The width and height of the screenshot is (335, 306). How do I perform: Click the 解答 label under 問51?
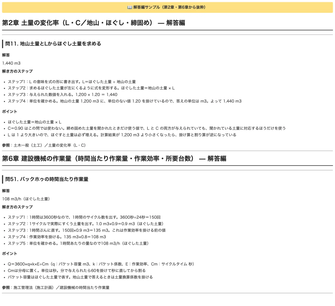click(x=6, y=191)
